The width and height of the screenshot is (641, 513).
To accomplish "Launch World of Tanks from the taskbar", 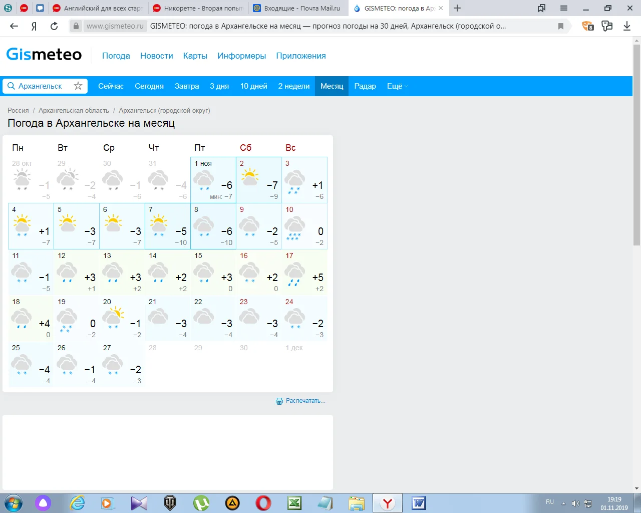I will pyautogui.click(x=170, y=503).
